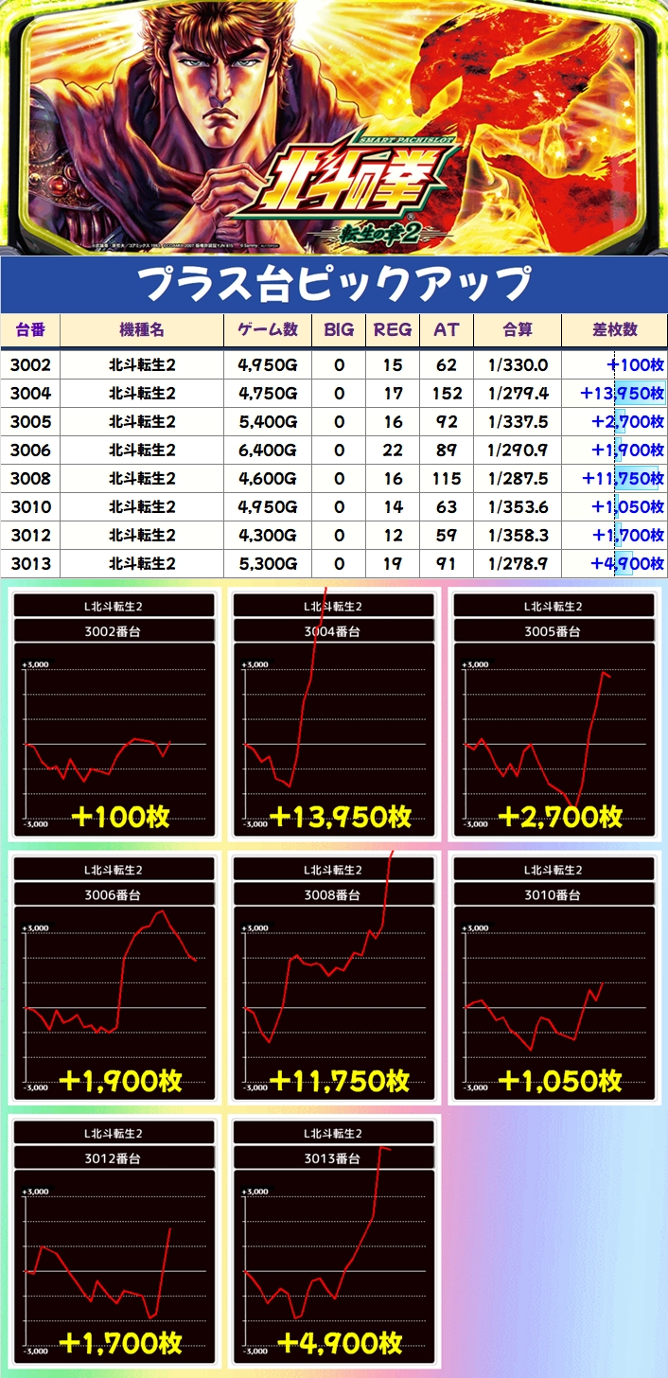
Task: Select machine number 3008 in the table
Action: coord(31,479)
